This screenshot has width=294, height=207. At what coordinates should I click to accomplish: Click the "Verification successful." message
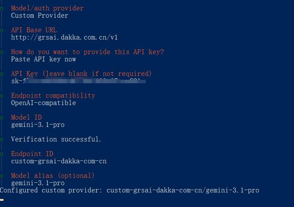point(56,139)
